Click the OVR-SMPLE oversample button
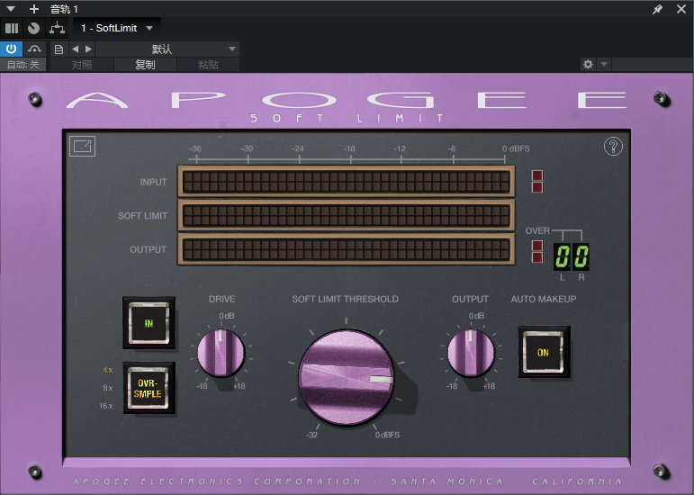The width and height of the screenshot is (694, 495). click(x=149, y=388)
